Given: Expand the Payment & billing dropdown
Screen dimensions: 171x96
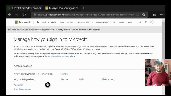Looking at the screenshot, I should [x=85, y=22].
